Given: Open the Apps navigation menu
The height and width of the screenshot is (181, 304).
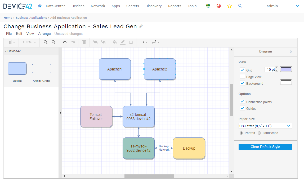Looking at the screenshot, I should [115, 6].
